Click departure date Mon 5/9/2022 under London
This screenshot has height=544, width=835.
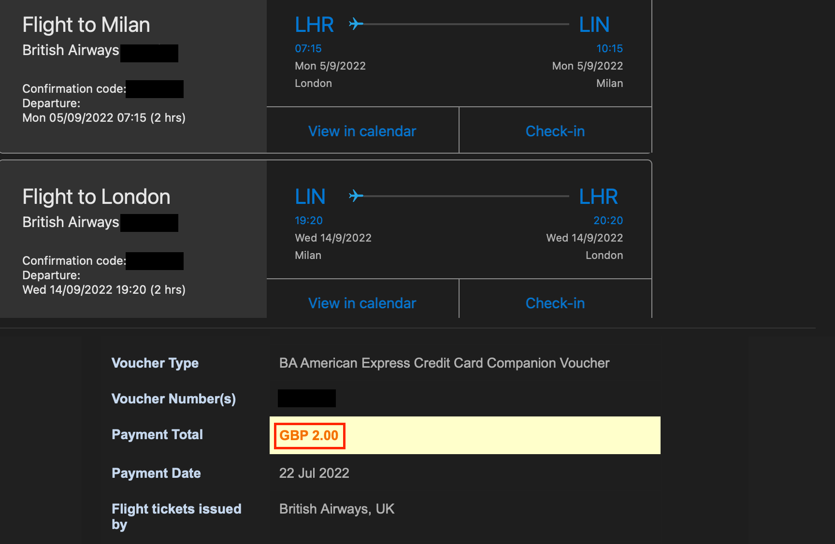coord(330,66)
